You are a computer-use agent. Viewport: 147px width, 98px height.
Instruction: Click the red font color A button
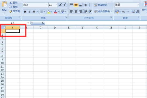(55, 12)
